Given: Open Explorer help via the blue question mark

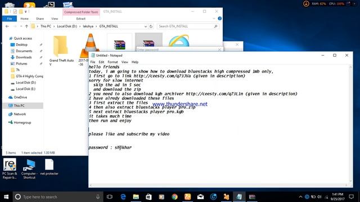Looking at the screenshot, I should tap(220, 19).
